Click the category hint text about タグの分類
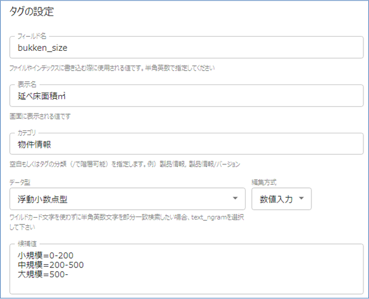369x299 pixels. pos(125,164)
